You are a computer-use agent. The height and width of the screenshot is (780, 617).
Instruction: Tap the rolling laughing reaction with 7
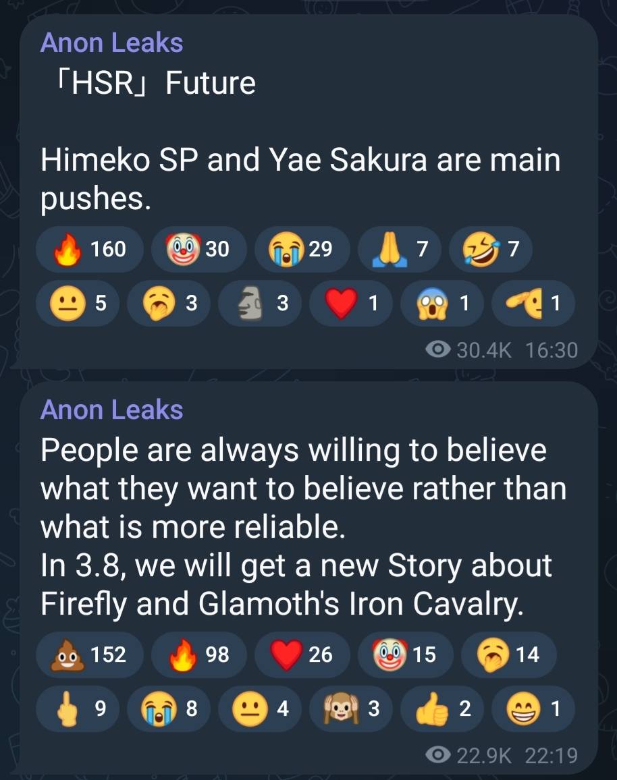[x=490, y=250]
